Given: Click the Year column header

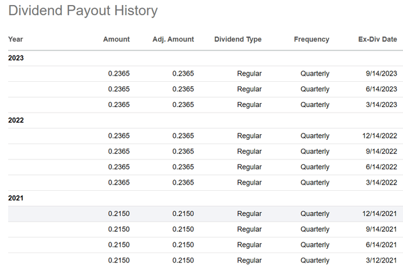Looking at the screenshot, I should point(16,39).
